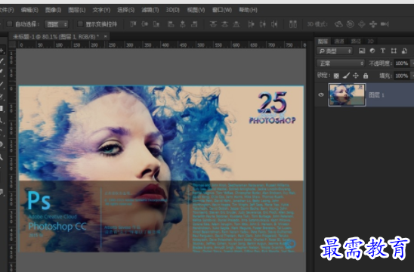Select the 图层 1 layer name
Screen dimensions: 414x272
point(376,95)
